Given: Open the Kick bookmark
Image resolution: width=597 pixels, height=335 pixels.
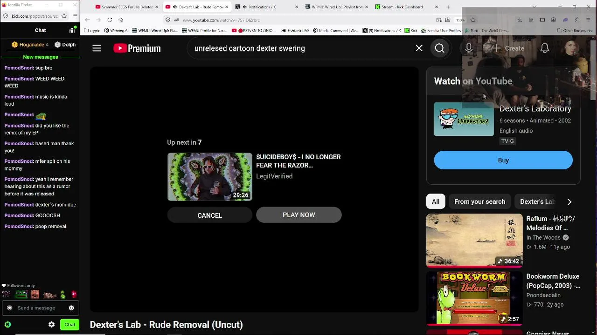Looking at the screenshot, I should (x=411, y=31).
